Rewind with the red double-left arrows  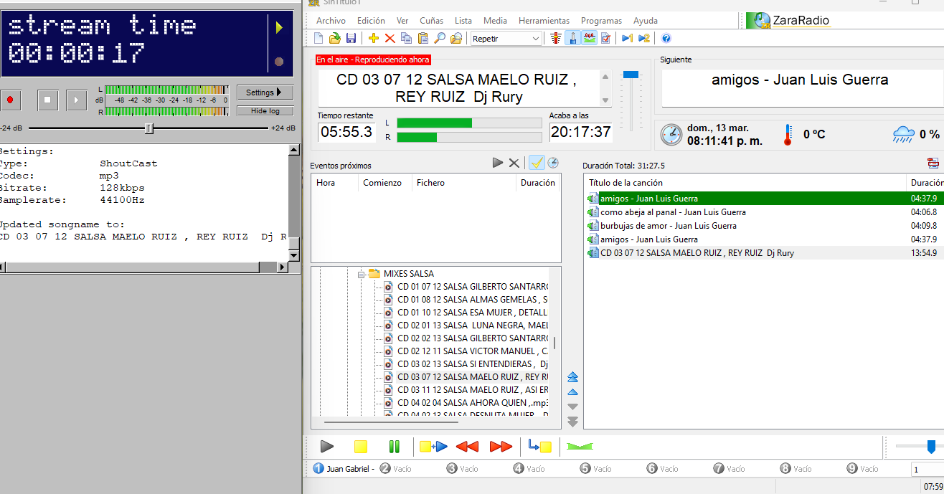467,447
